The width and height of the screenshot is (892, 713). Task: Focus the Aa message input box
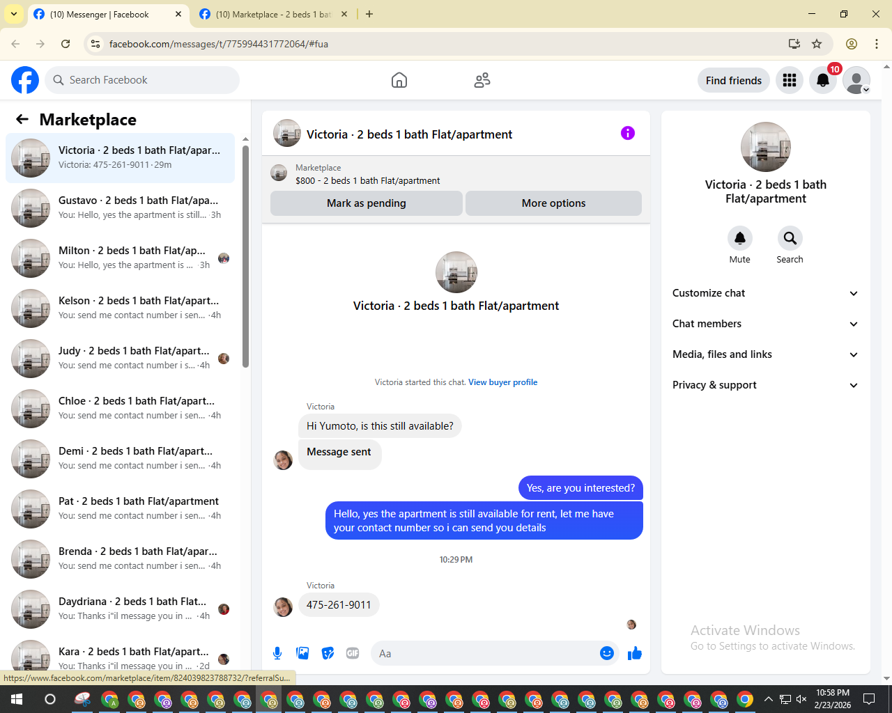pyautogui.click(x=485, y=653)
